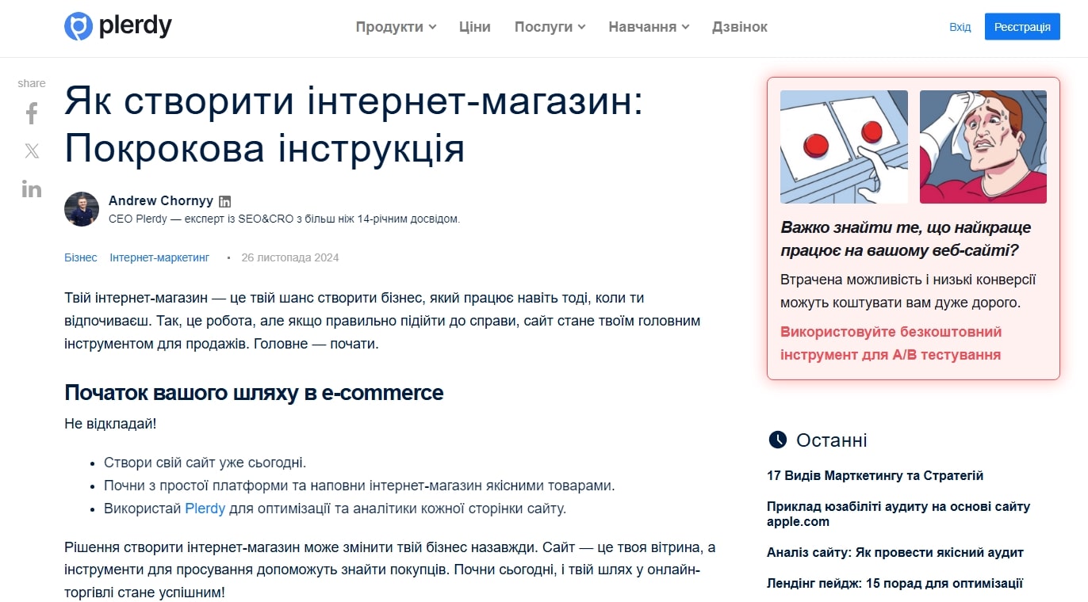This screenshot has width=1088, height=602.
Task: Select Дзвінок in the navigation
Action: coord(739,26)
